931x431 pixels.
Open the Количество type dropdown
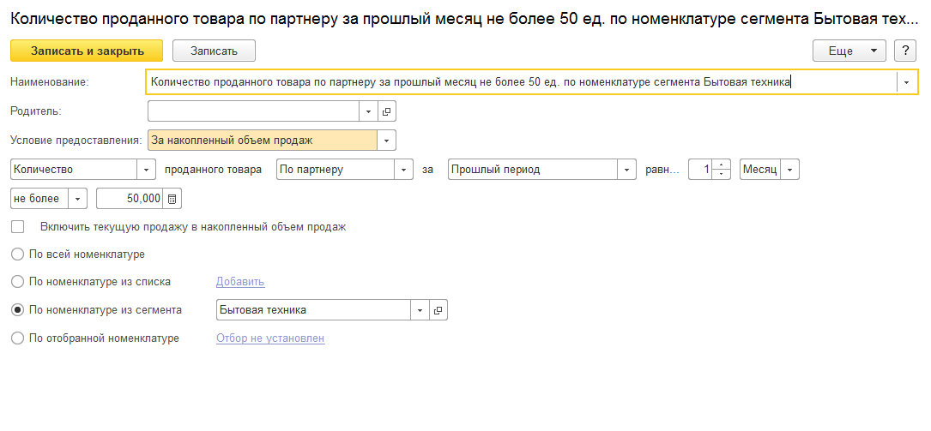click(146, 170)
